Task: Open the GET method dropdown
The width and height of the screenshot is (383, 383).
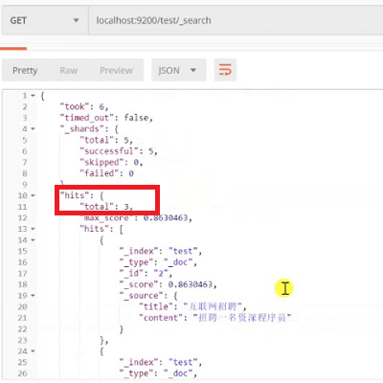Action: 45,20
